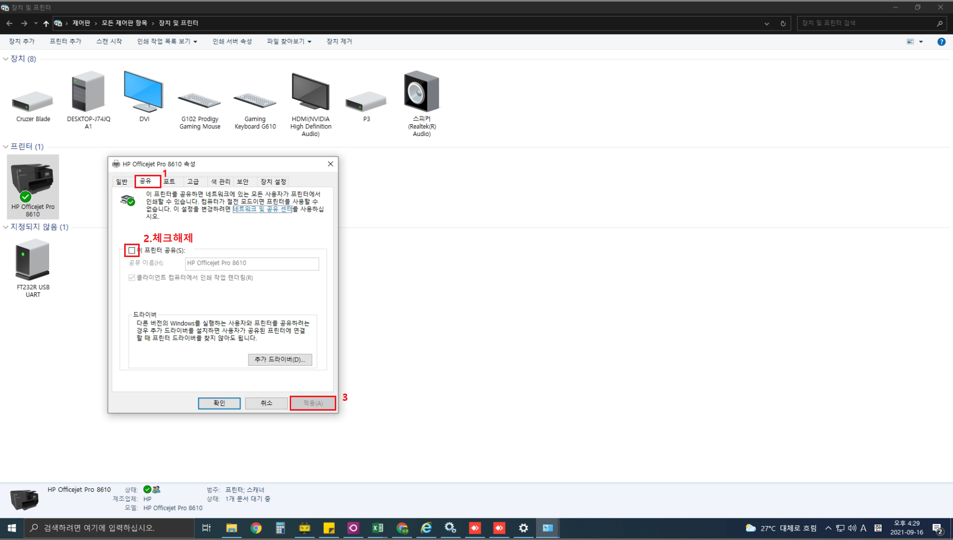Screen dimensions: 953x540
Task: Click the help question mark icon
Action: coord(941,42)
